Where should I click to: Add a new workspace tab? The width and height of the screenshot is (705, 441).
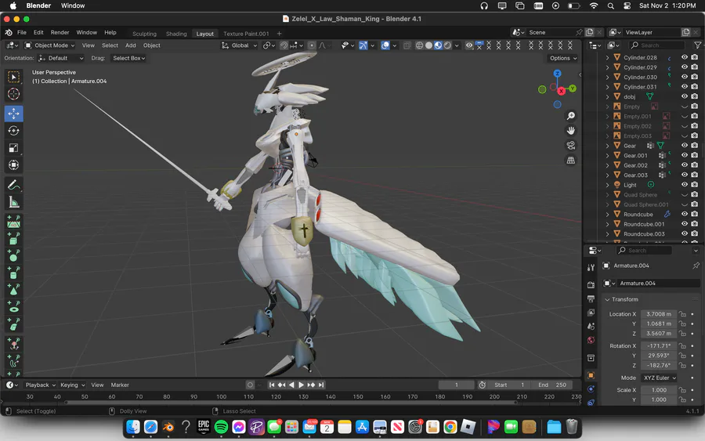pyautogui.click(x=279, y=34)
